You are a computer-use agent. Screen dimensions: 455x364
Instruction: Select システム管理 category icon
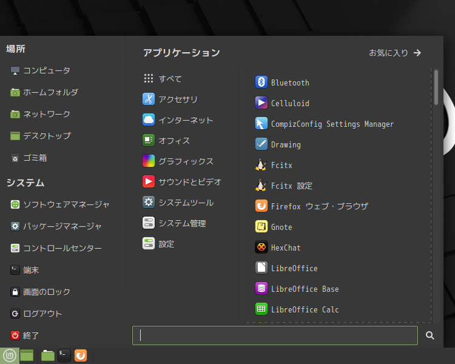point(149,223)
